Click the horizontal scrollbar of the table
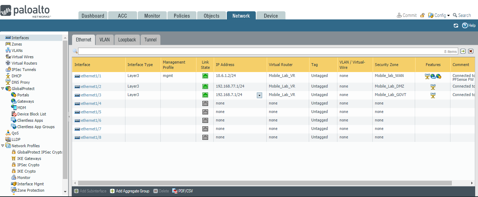The width and height of the screenshot is (478, 197). (x=265, y=183)
